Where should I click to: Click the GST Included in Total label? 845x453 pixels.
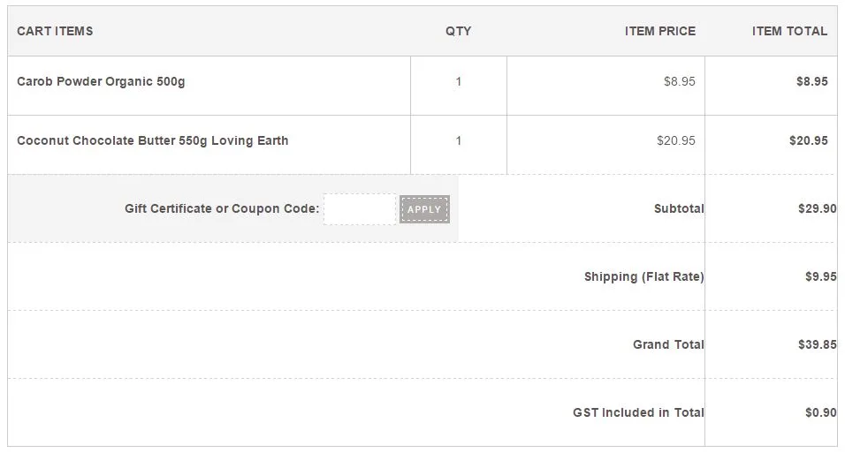tap(638, 413)
